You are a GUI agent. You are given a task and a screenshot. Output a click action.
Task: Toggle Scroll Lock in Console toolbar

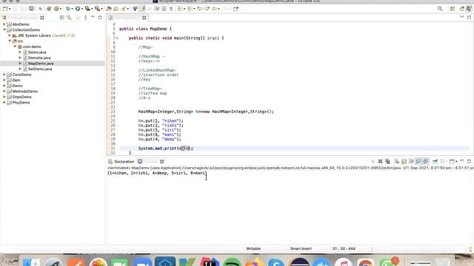[404, 161]
